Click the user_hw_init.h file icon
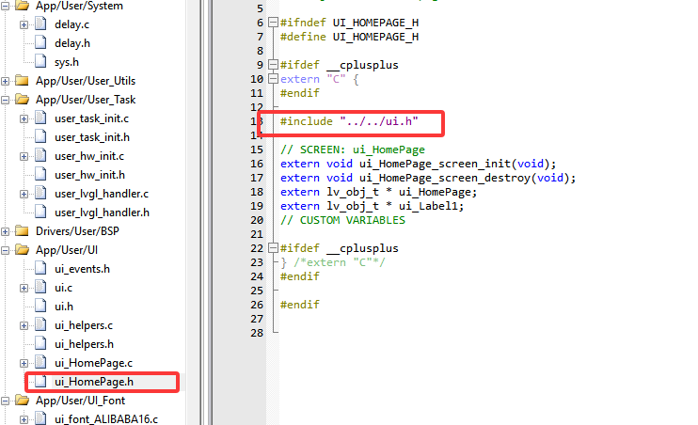The image size is (698, 425). (40, 174)
